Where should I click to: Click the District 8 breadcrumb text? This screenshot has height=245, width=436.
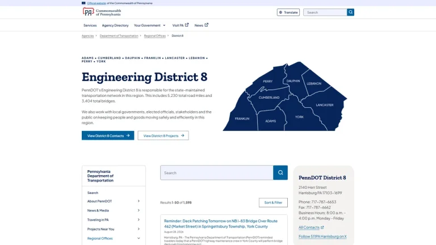[177, 36]
